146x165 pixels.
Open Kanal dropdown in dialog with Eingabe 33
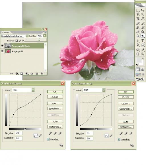pyautogui.click(x=33, y=90)
